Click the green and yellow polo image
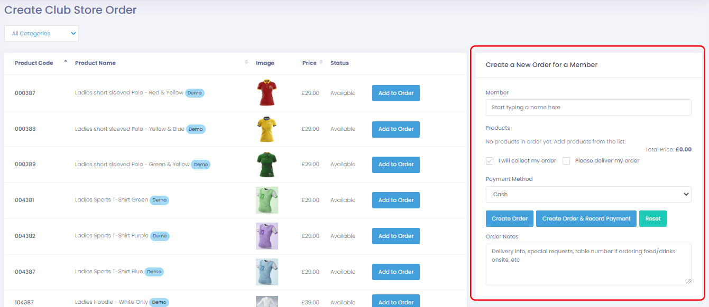Viewport: 709px width, 307px height. pos(266,165)
